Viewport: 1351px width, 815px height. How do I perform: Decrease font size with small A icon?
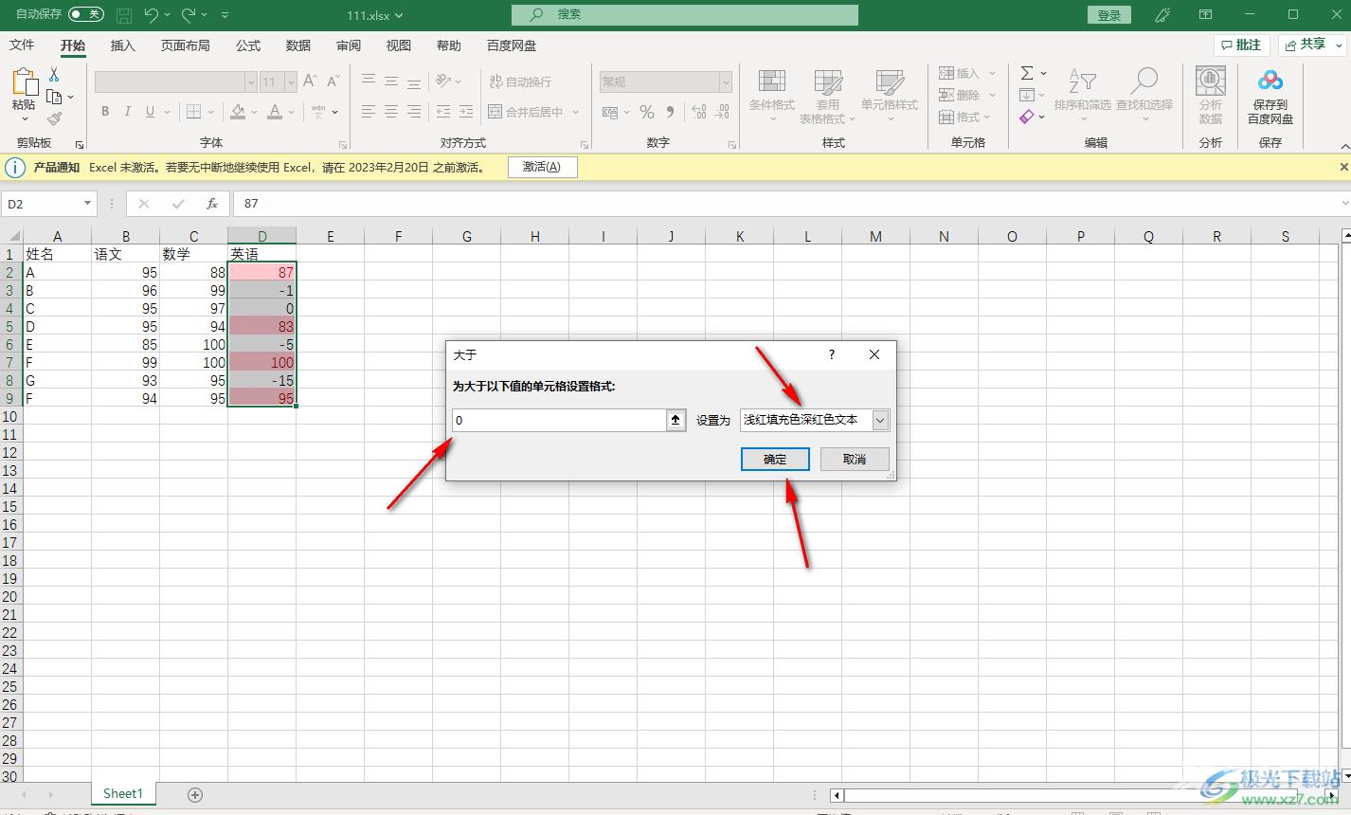pos(333,81)
